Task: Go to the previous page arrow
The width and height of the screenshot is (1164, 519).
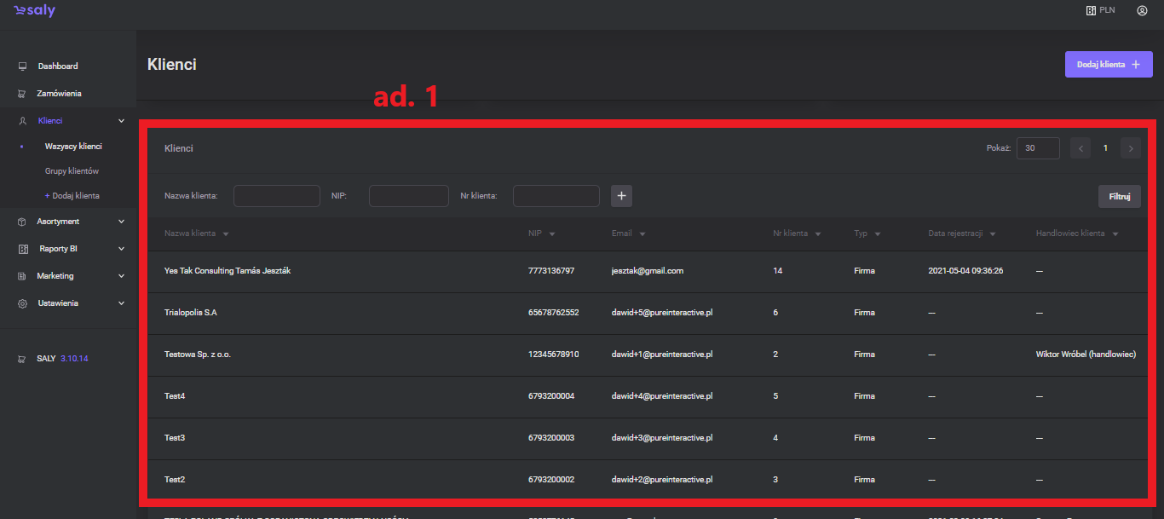Action: pos(1080,148)
